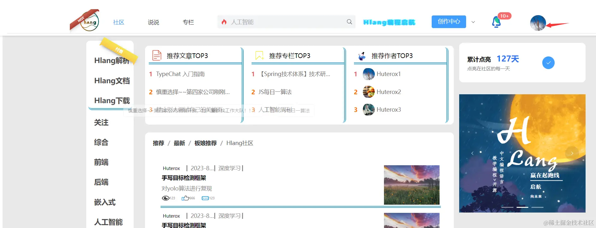The height and width of the screenshot is (228, 596).
Task: Open the user avatar in header
Action: tap(538, 23)
